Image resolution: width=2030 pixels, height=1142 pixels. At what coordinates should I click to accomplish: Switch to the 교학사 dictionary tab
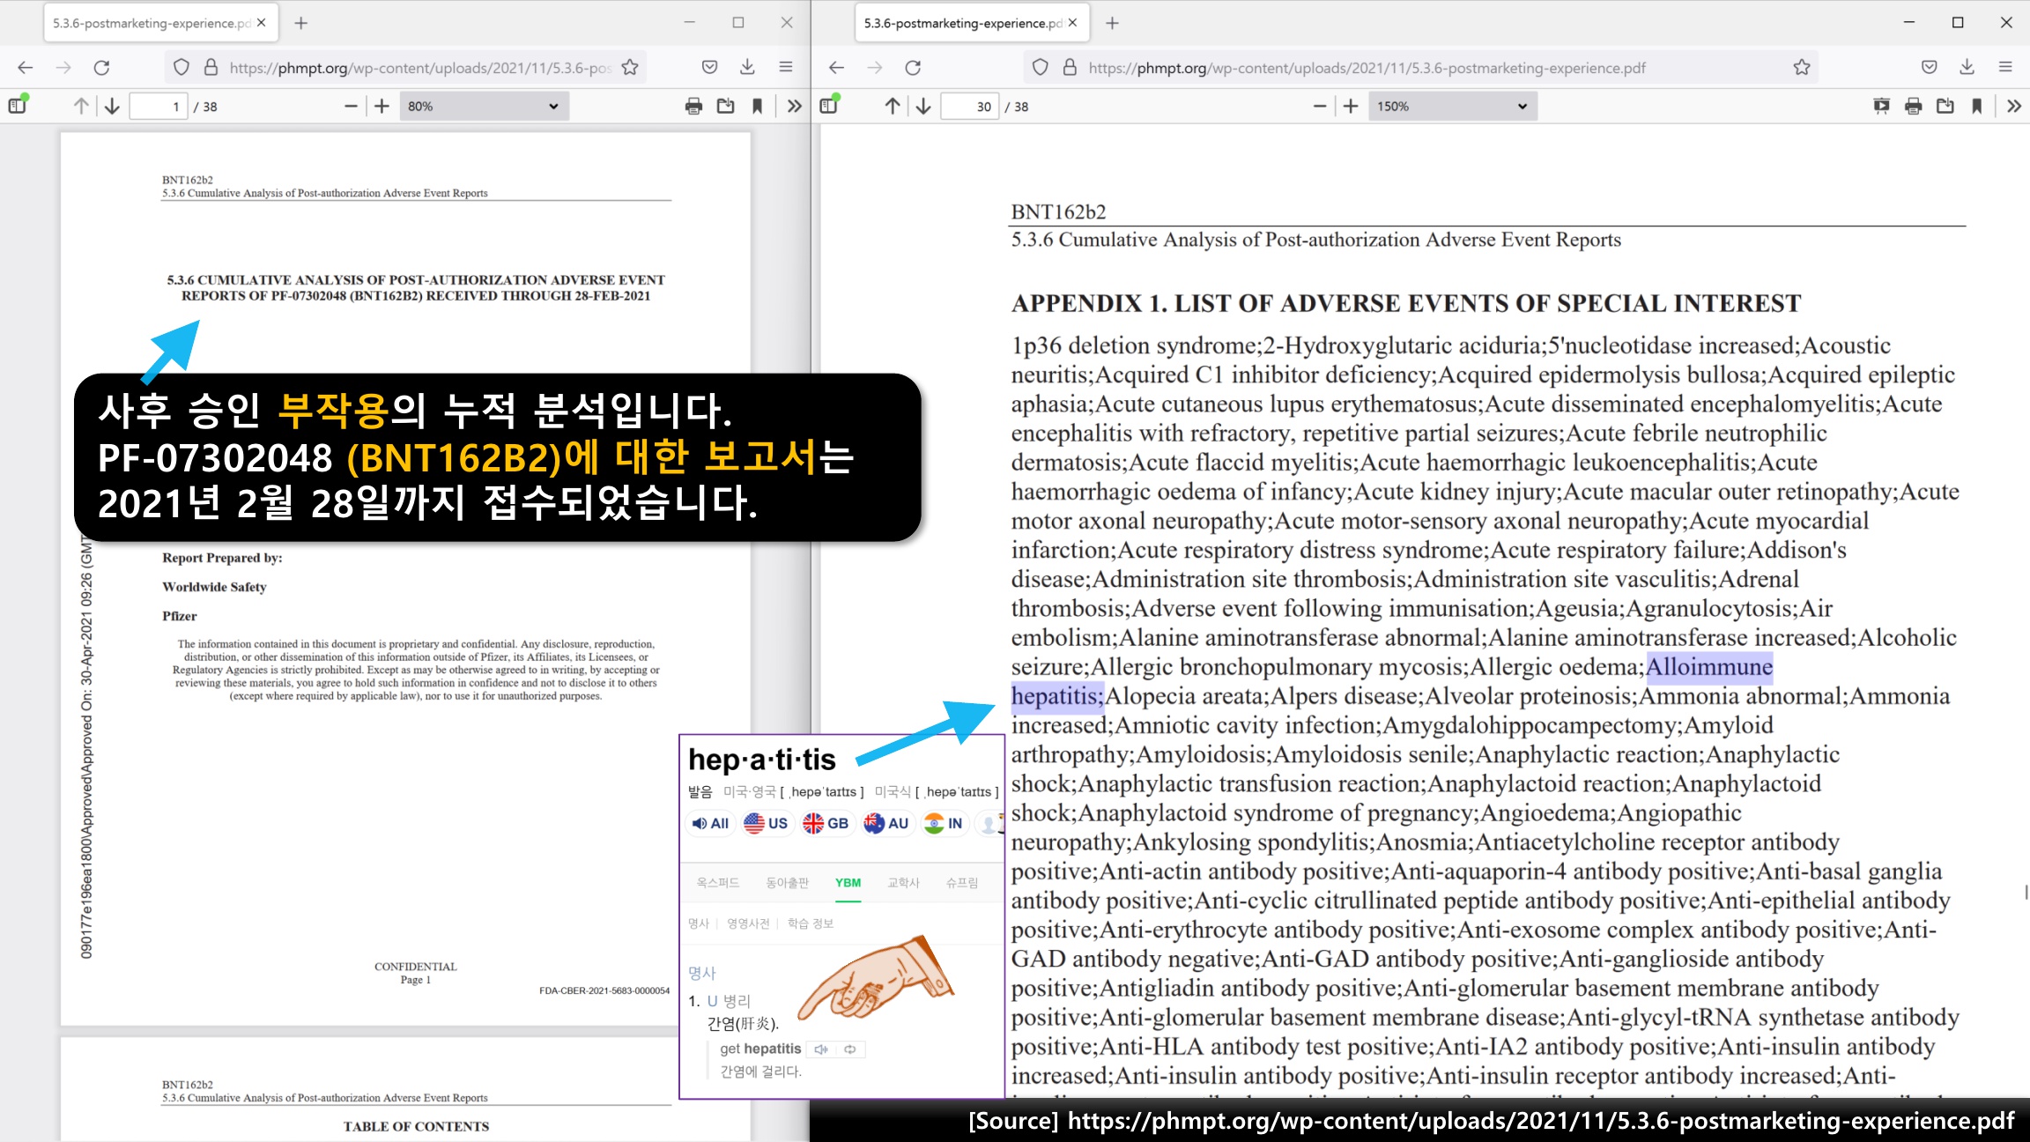coord(903,883)
